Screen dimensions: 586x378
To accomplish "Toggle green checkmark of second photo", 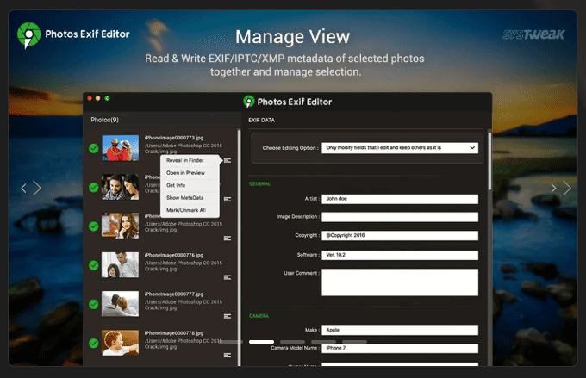I will pos(94,187).
